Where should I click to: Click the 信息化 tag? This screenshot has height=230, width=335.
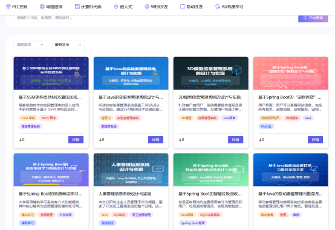point(106,118)
